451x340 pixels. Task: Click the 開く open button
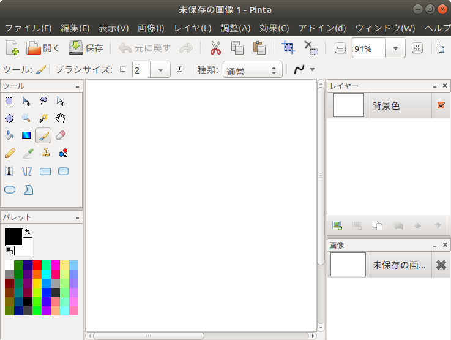pos(42,48)
